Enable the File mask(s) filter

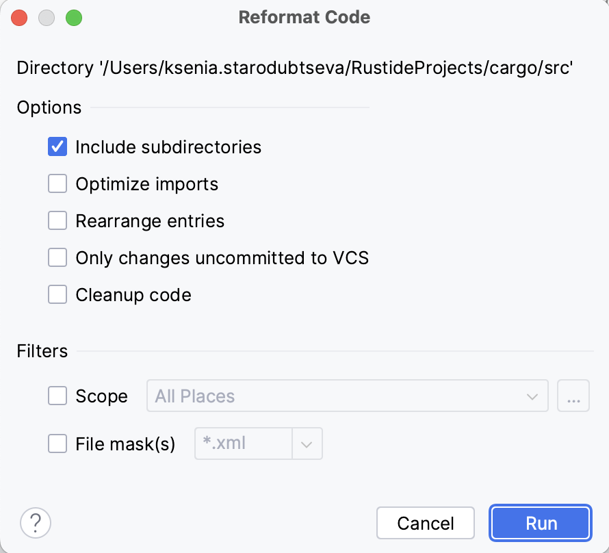pos(57,443)
